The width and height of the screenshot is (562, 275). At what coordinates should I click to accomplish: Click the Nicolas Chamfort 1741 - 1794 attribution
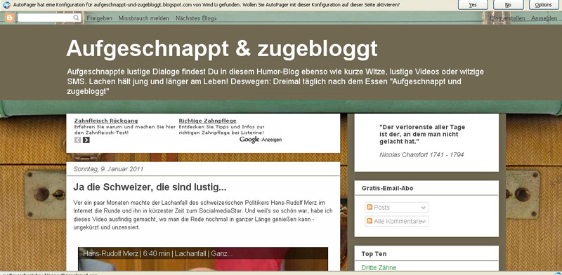point(421,155)
